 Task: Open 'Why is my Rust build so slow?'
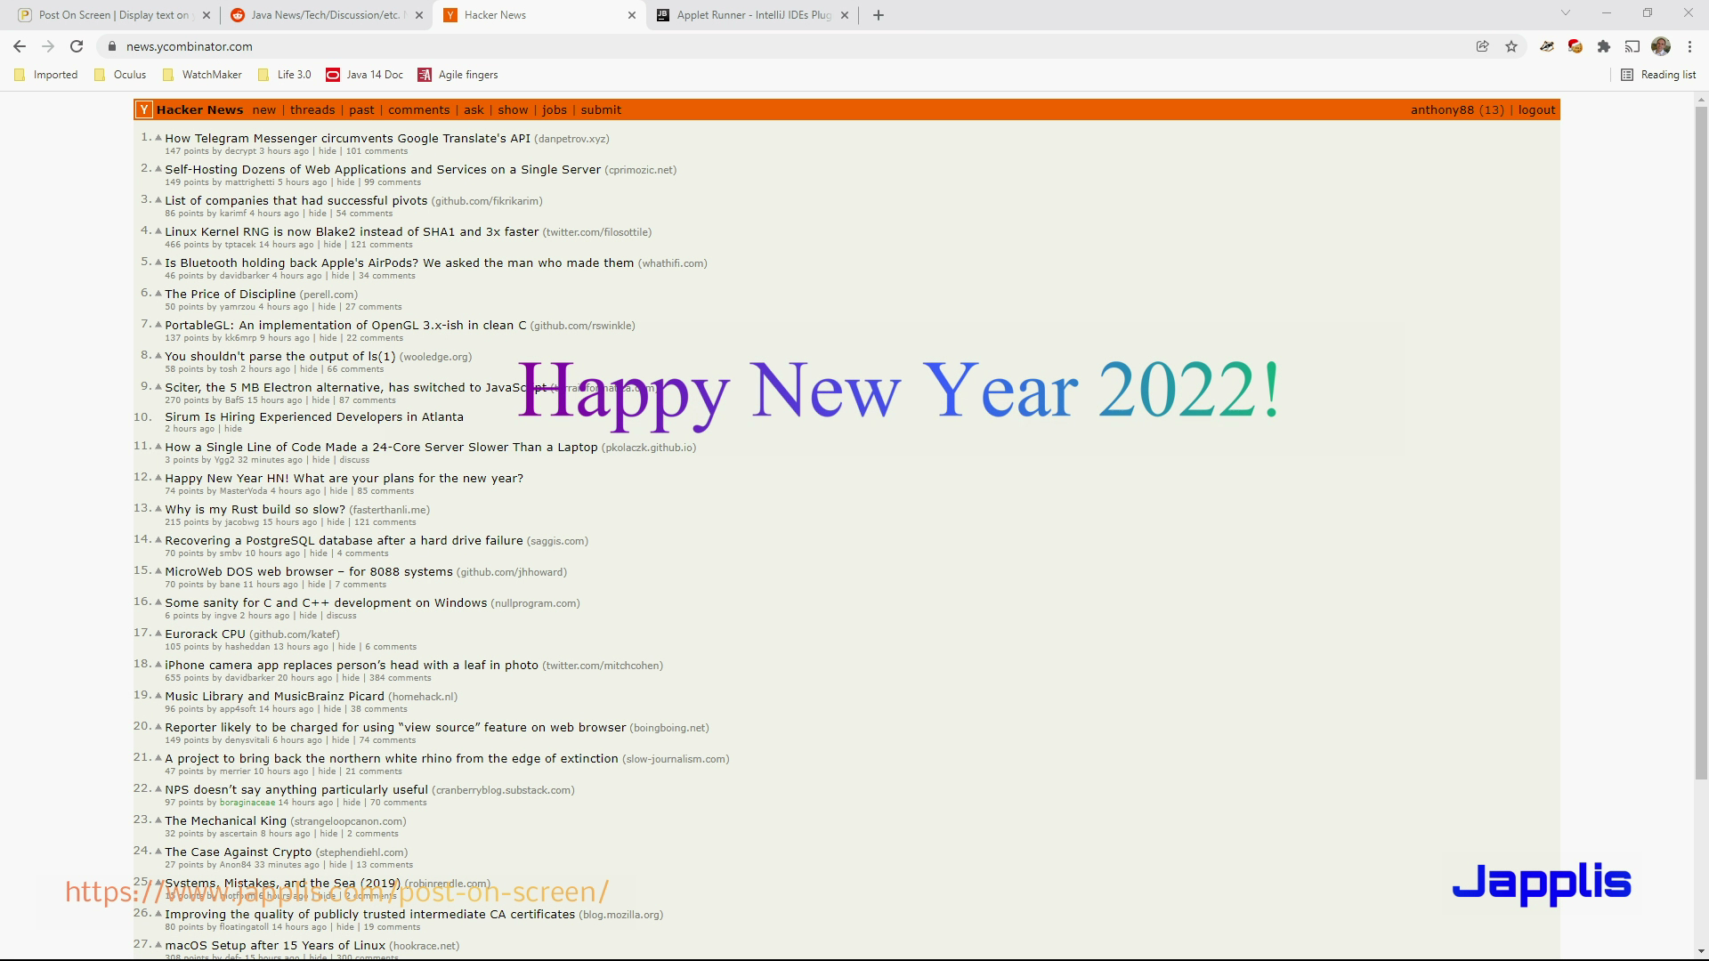255,510
